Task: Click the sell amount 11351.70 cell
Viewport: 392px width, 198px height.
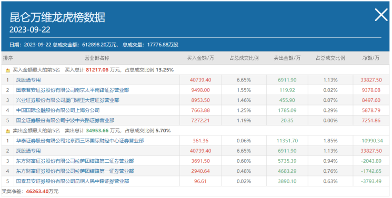Action: [x=287, y=141]
